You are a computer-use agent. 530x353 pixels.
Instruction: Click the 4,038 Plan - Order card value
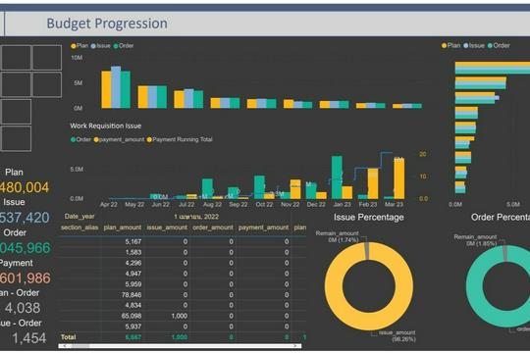coord(23,308)
